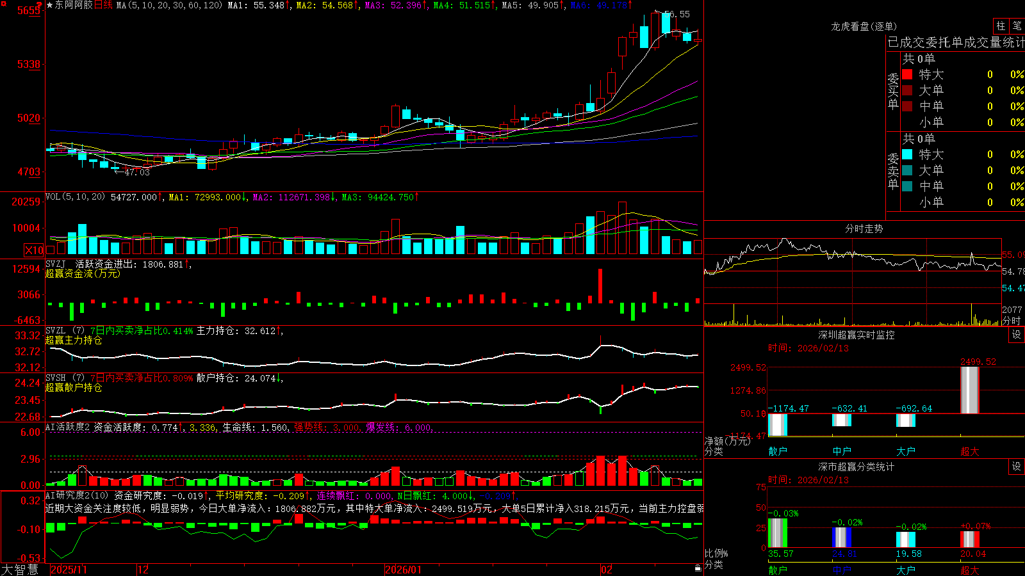Click the 超赢主力持仓 label
1025x576 pixels.
pos(74,340)
